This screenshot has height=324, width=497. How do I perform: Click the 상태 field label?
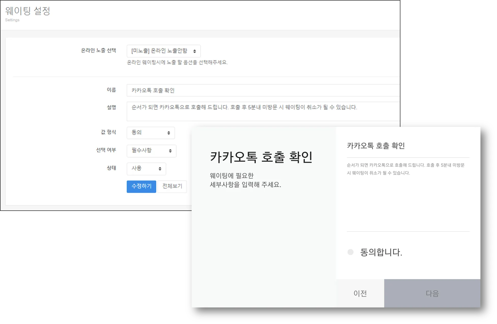click(x=111, y=168)
